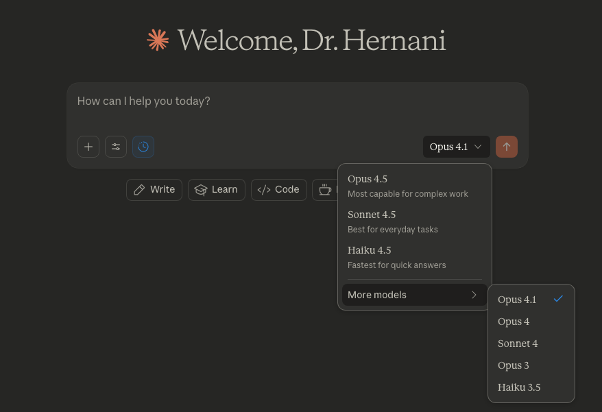This screenshot has width=602, height=412.
Task: Open the tools and settings sliders icon
Action: [116, 147]
